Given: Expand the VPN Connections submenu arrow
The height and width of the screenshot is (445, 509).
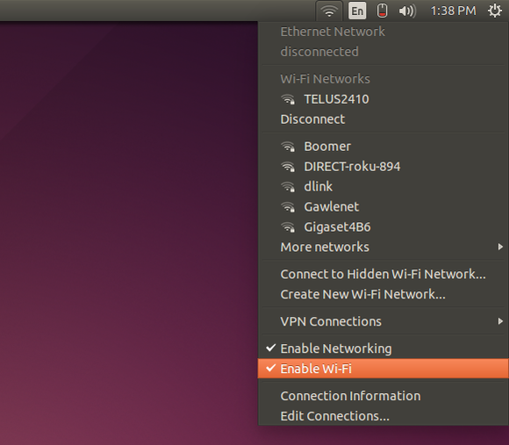Looking at the screenshot, I should coord(500,321).
